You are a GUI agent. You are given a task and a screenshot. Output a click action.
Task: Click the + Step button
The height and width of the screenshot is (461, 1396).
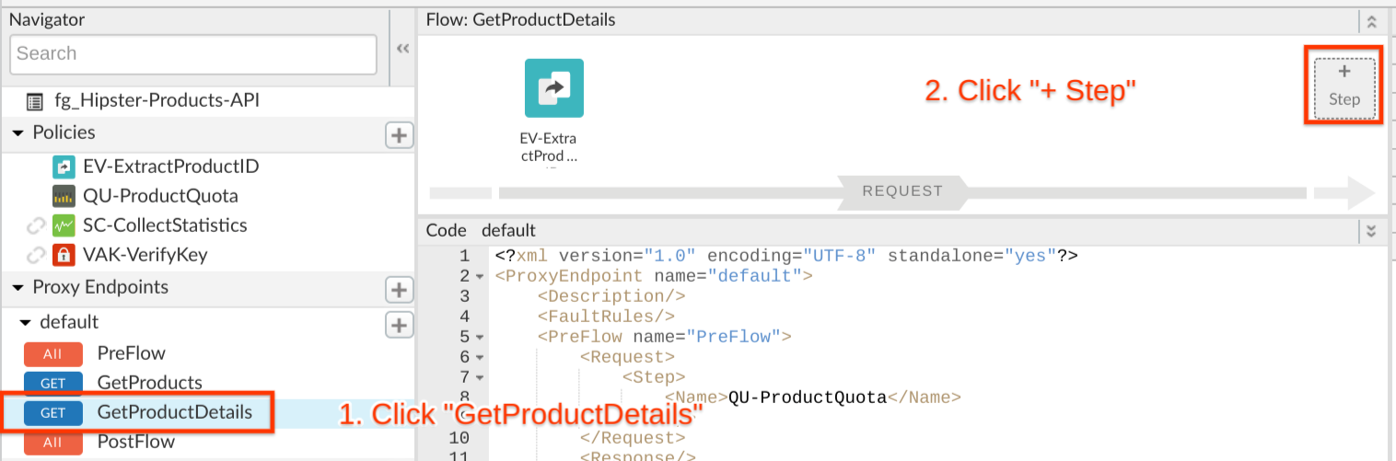[x=1344, y=86]
